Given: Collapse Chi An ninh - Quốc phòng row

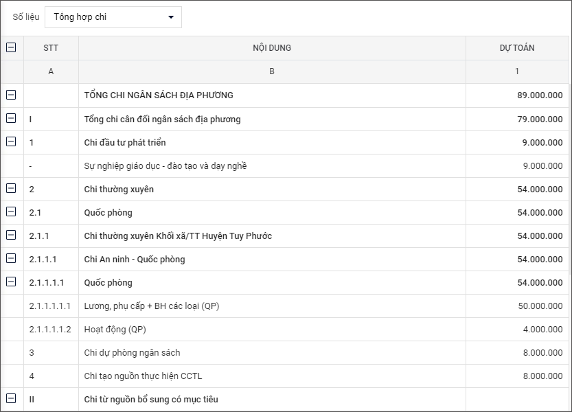Looking at the screenshot, I should [x=11, y=259].
